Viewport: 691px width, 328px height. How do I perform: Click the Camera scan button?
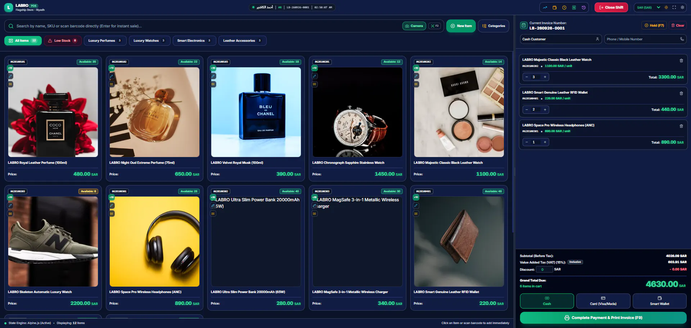tap(414, 26)
